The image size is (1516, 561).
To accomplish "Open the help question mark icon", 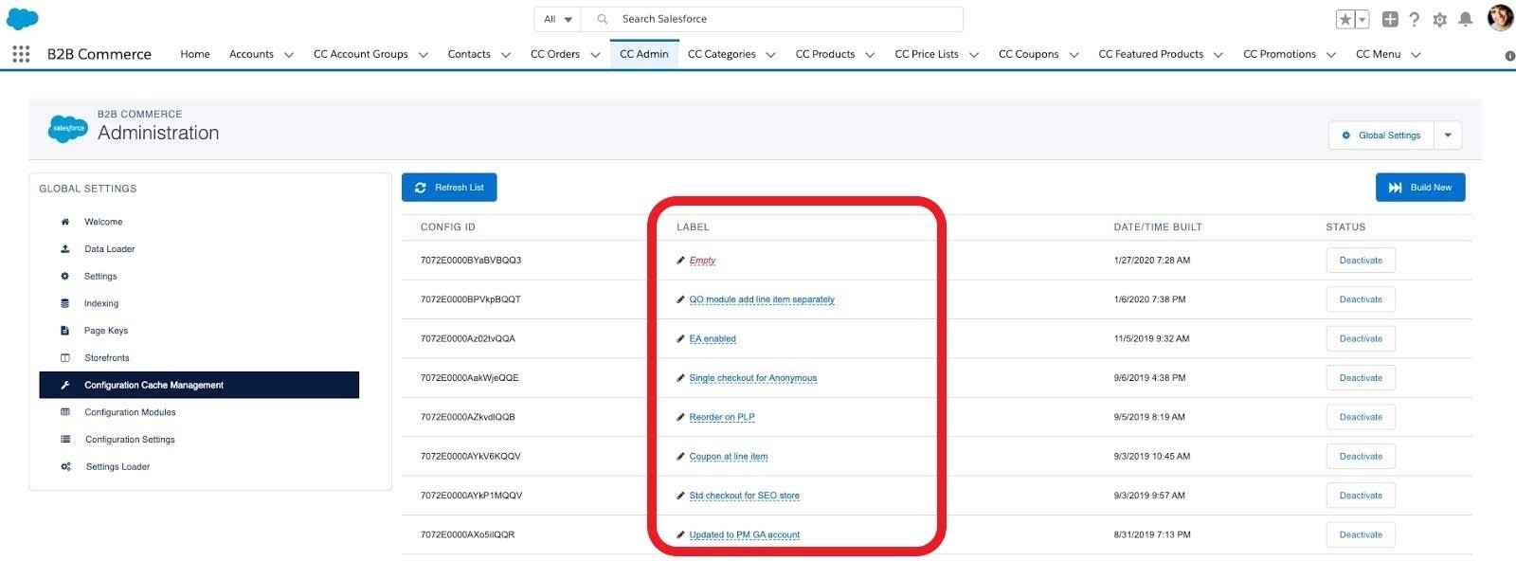I will [1415, 19].
